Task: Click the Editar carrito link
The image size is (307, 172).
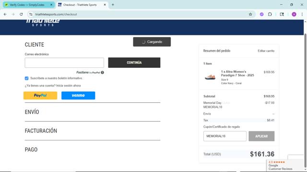Action: point(266,51)
